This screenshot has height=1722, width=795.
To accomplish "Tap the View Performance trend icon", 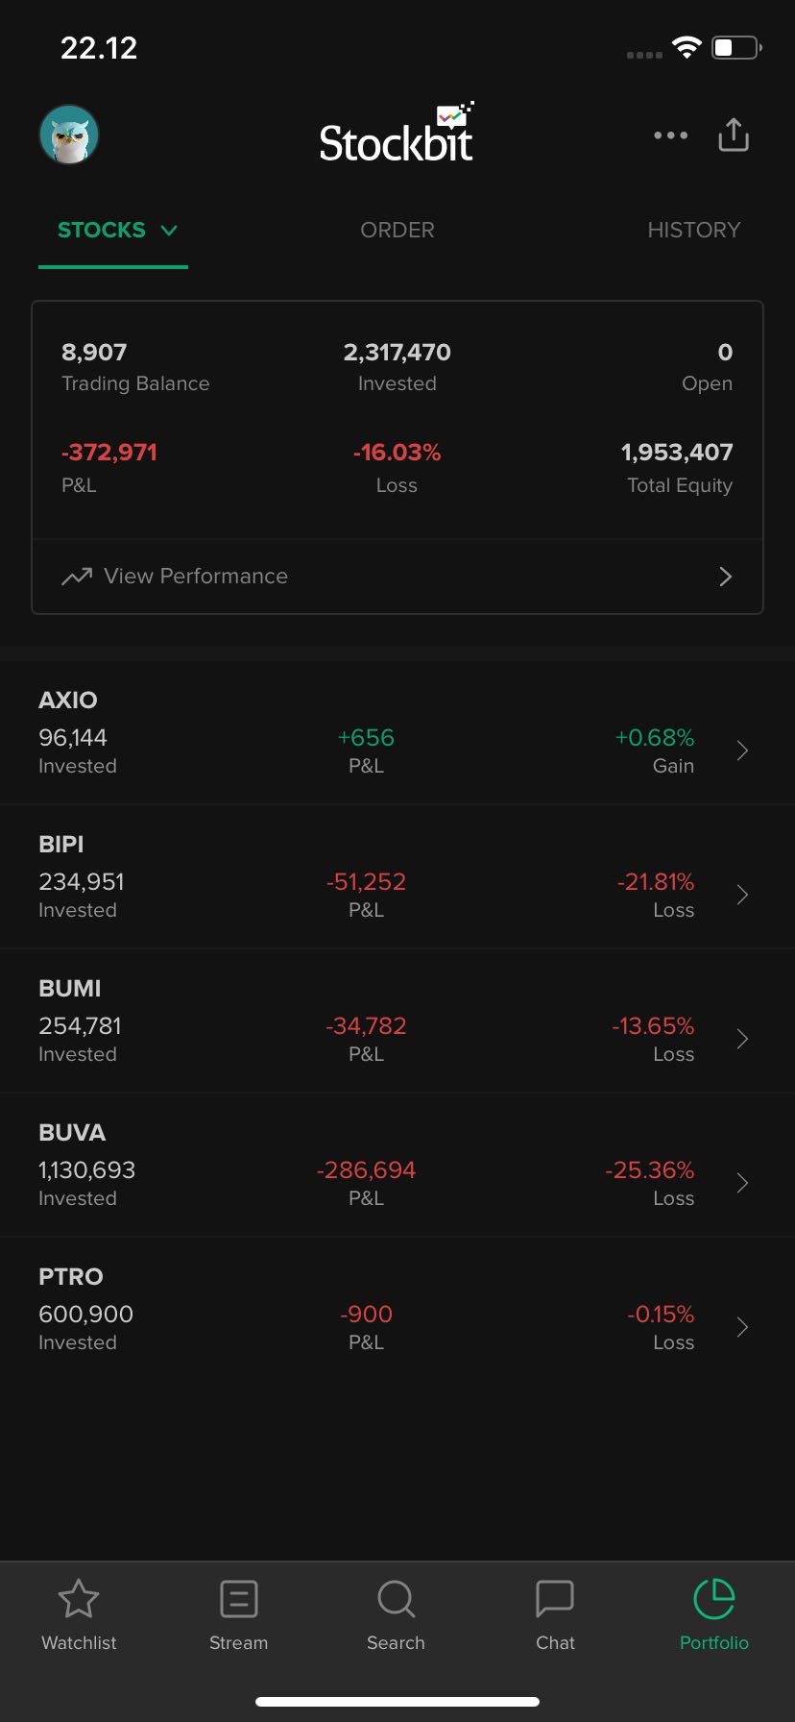I will click(77, 577).
